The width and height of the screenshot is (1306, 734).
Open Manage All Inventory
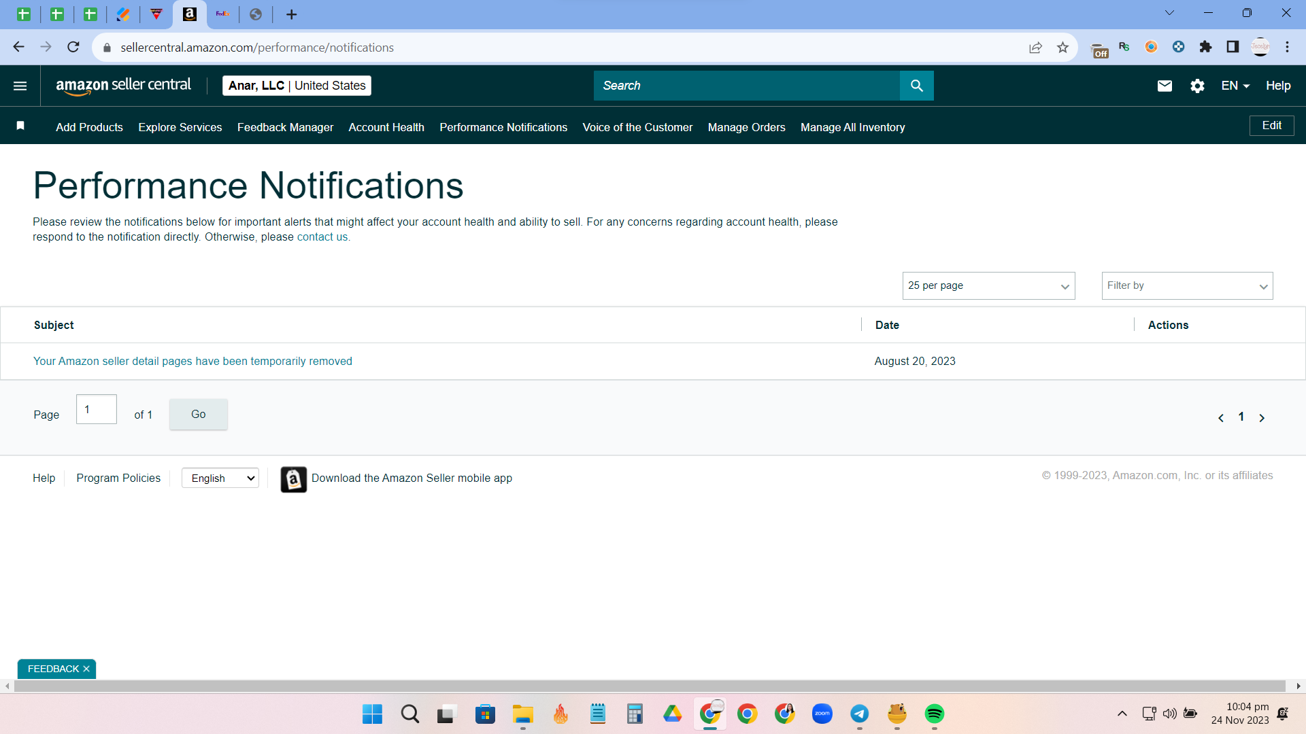(852, 127)
